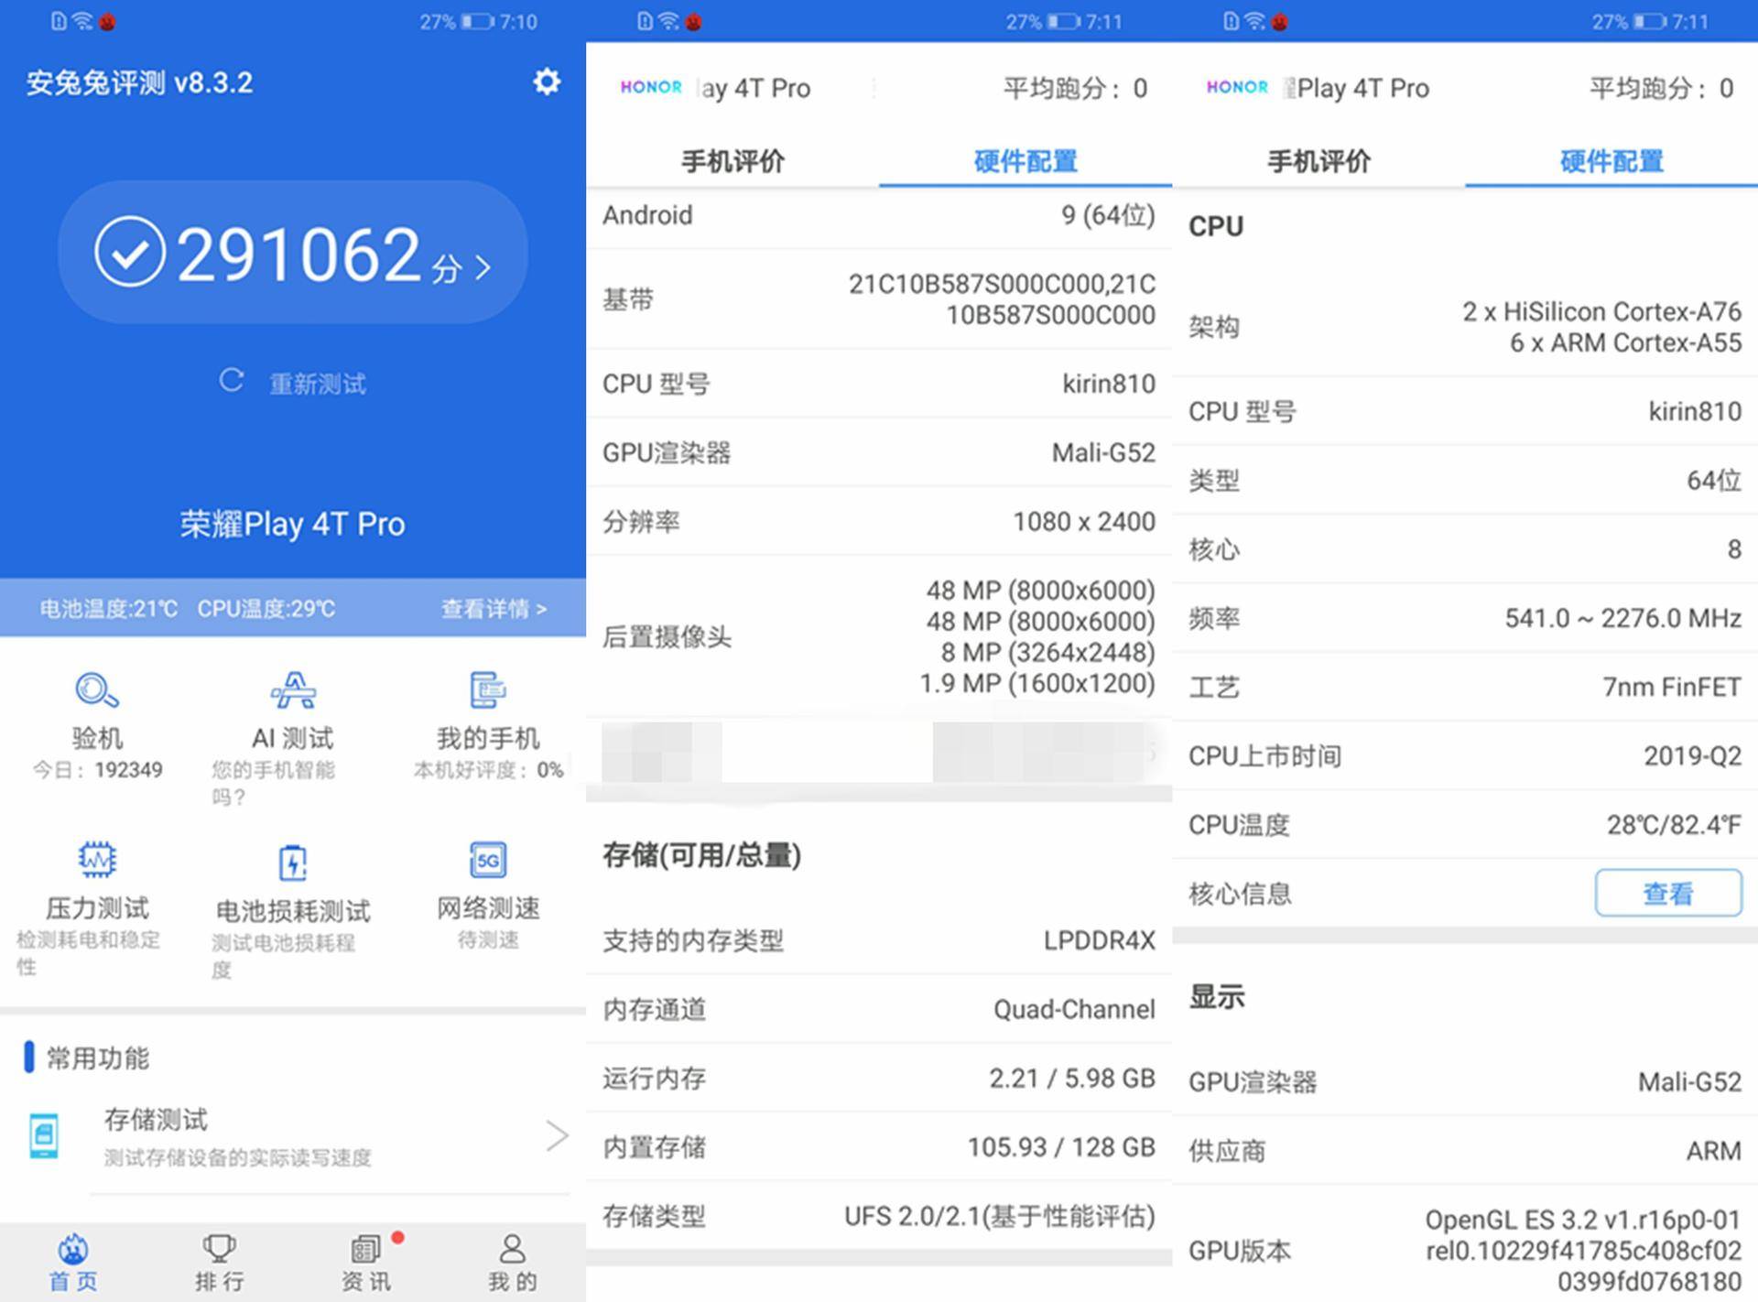Tap battery 27% indicator in left status bar
1758x1302 pixels.
point(456,21)
